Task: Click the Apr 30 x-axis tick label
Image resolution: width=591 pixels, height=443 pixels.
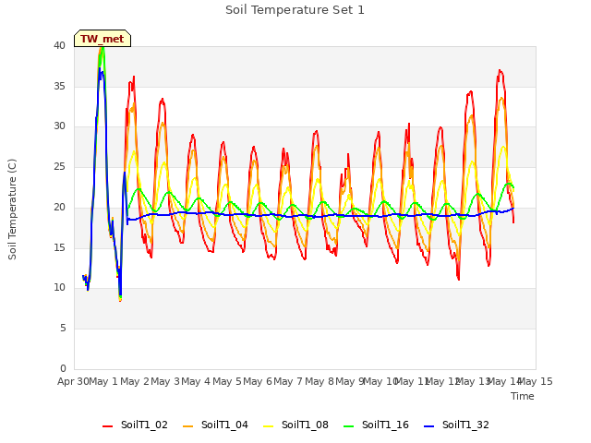Action: click(73, 381)
